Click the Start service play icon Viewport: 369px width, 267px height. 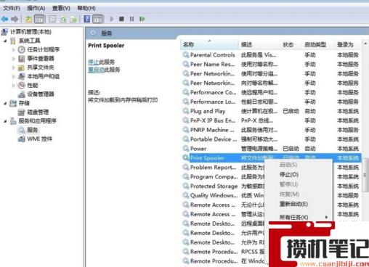(112, 19)
